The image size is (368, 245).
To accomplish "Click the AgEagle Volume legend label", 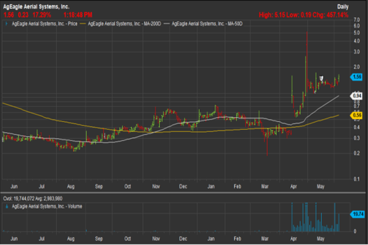I will tap(47, 207).
